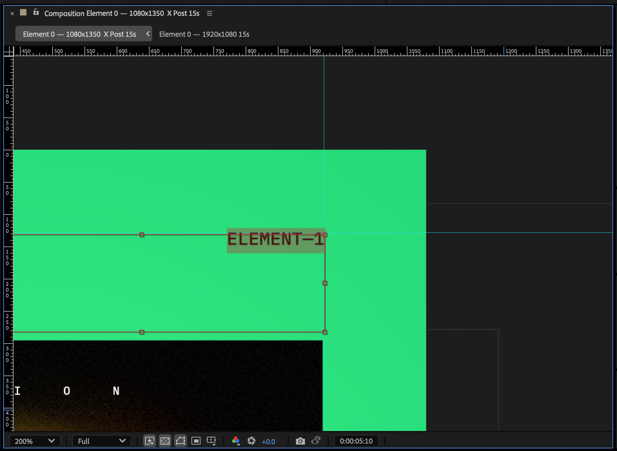Take a snapshot with the camera icon
Image resolution: width=617 pixels, height=451 pixels.
300,441
